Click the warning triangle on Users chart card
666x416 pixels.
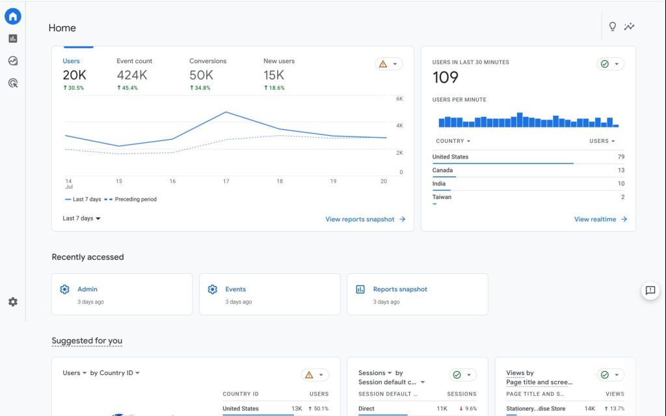383,64
